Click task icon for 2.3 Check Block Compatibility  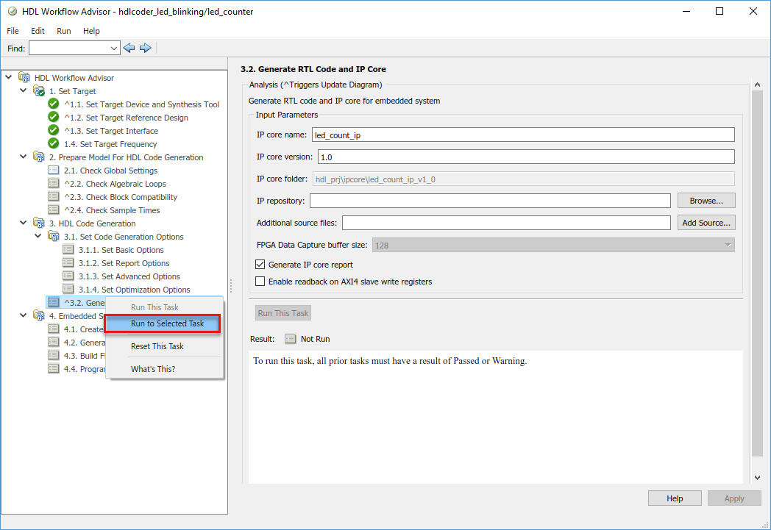coord(54,196)
